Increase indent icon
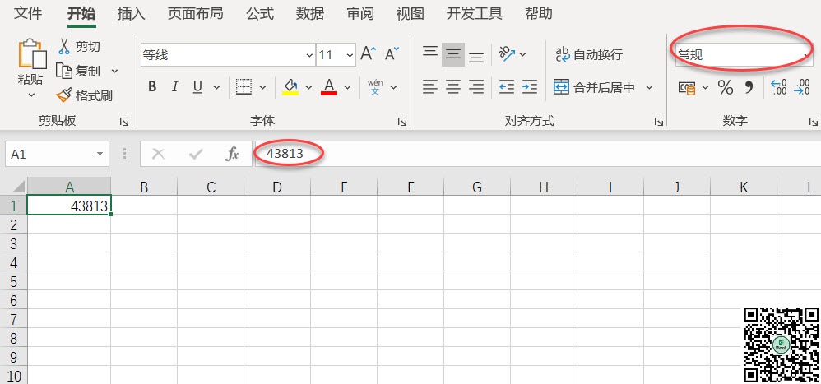The height and width of the screenshot is (384, 821). (530, 87)
